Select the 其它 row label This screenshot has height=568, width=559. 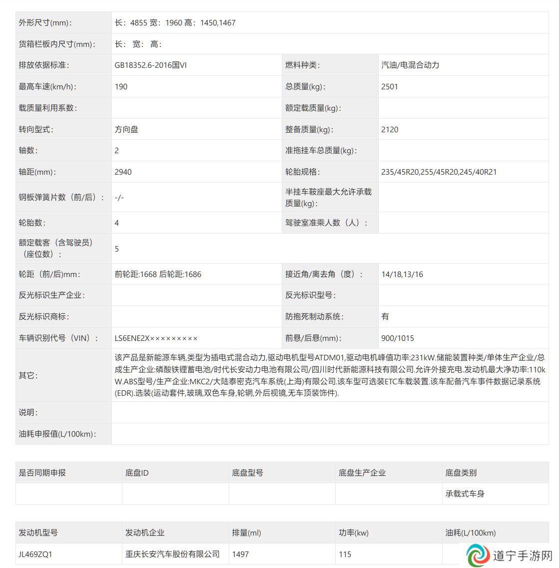coord(28,375)
